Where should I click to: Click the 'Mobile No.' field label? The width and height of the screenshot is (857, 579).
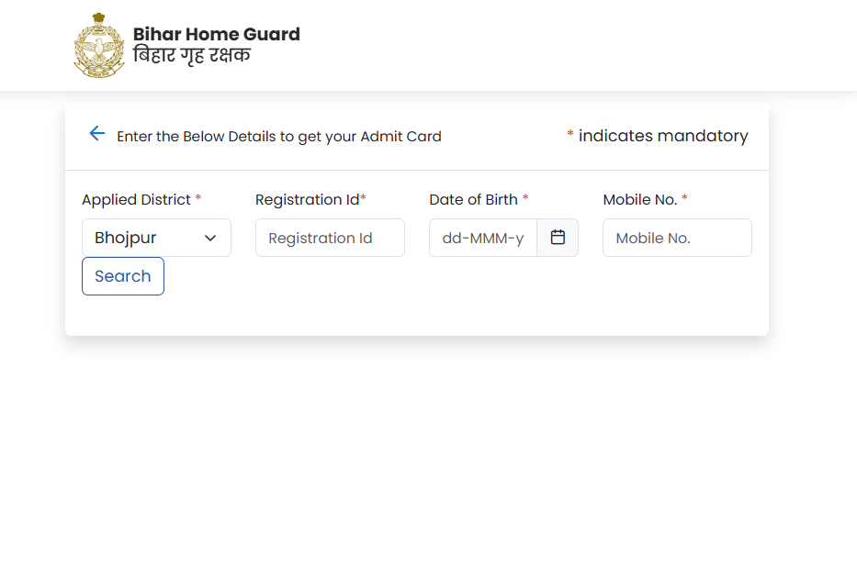coord(639,199)
